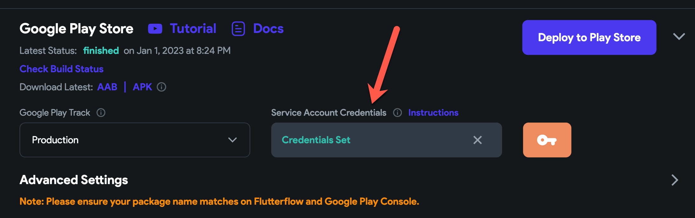
Task: Click the Advanced Settings heading
Action: pos(74,180)
